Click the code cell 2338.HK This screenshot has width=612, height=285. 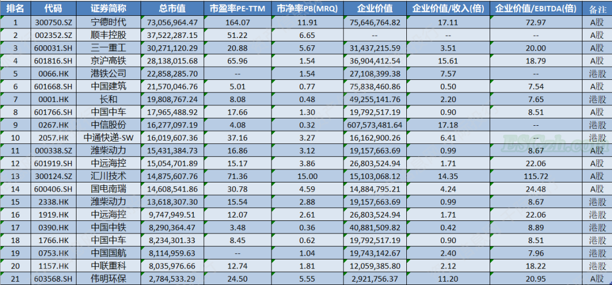pos(53,202)
